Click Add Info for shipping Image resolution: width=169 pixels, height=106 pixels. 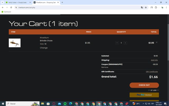coord(154,60)
